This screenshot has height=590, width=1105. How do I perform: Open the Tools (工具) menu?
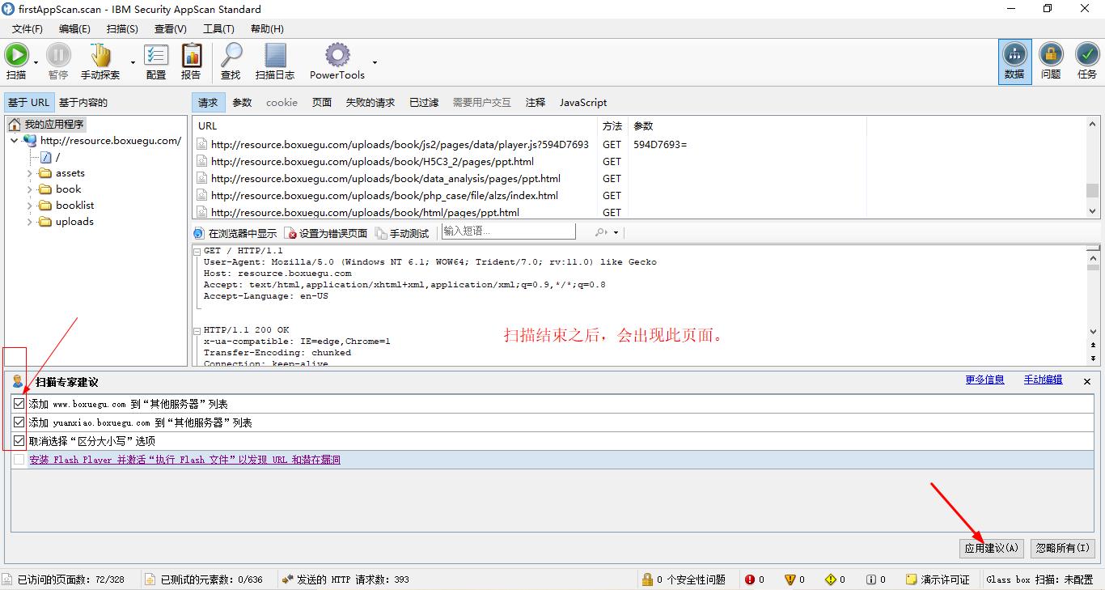pyautogui.click(x=218, y=28)
